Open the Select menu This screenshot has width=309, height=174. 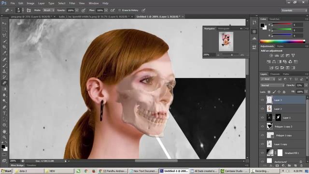pyautogui.click(x=61, y=3)
